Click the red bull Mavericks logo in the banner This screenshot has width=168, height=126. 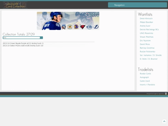pyautogui.click(x=83, y=27)
